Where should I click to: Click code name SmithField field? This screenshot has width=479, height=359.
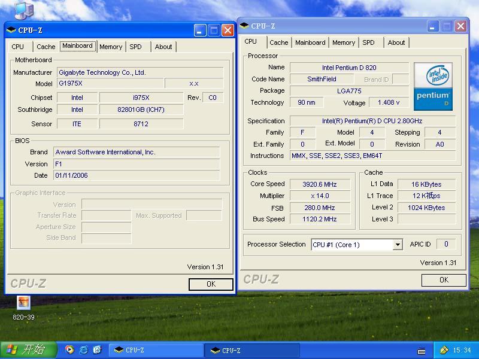(x=322, y=80)
